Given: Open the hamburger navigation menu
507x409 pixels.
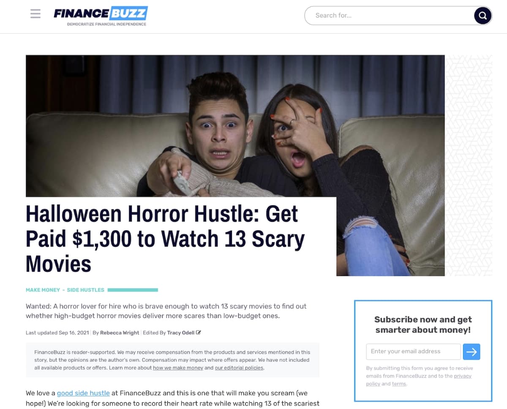Looking at the screenshot, I should (35, 14).
